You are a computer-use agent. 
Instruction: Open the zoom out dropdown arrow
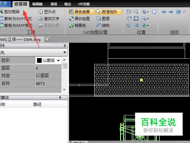(148, 19)
